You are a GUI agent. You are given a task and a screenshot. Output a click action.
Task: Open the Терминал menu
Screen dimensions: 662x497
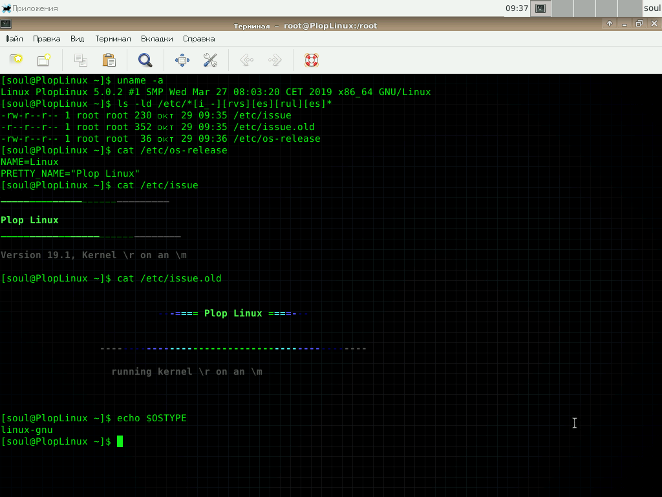(x=112, y=39)
